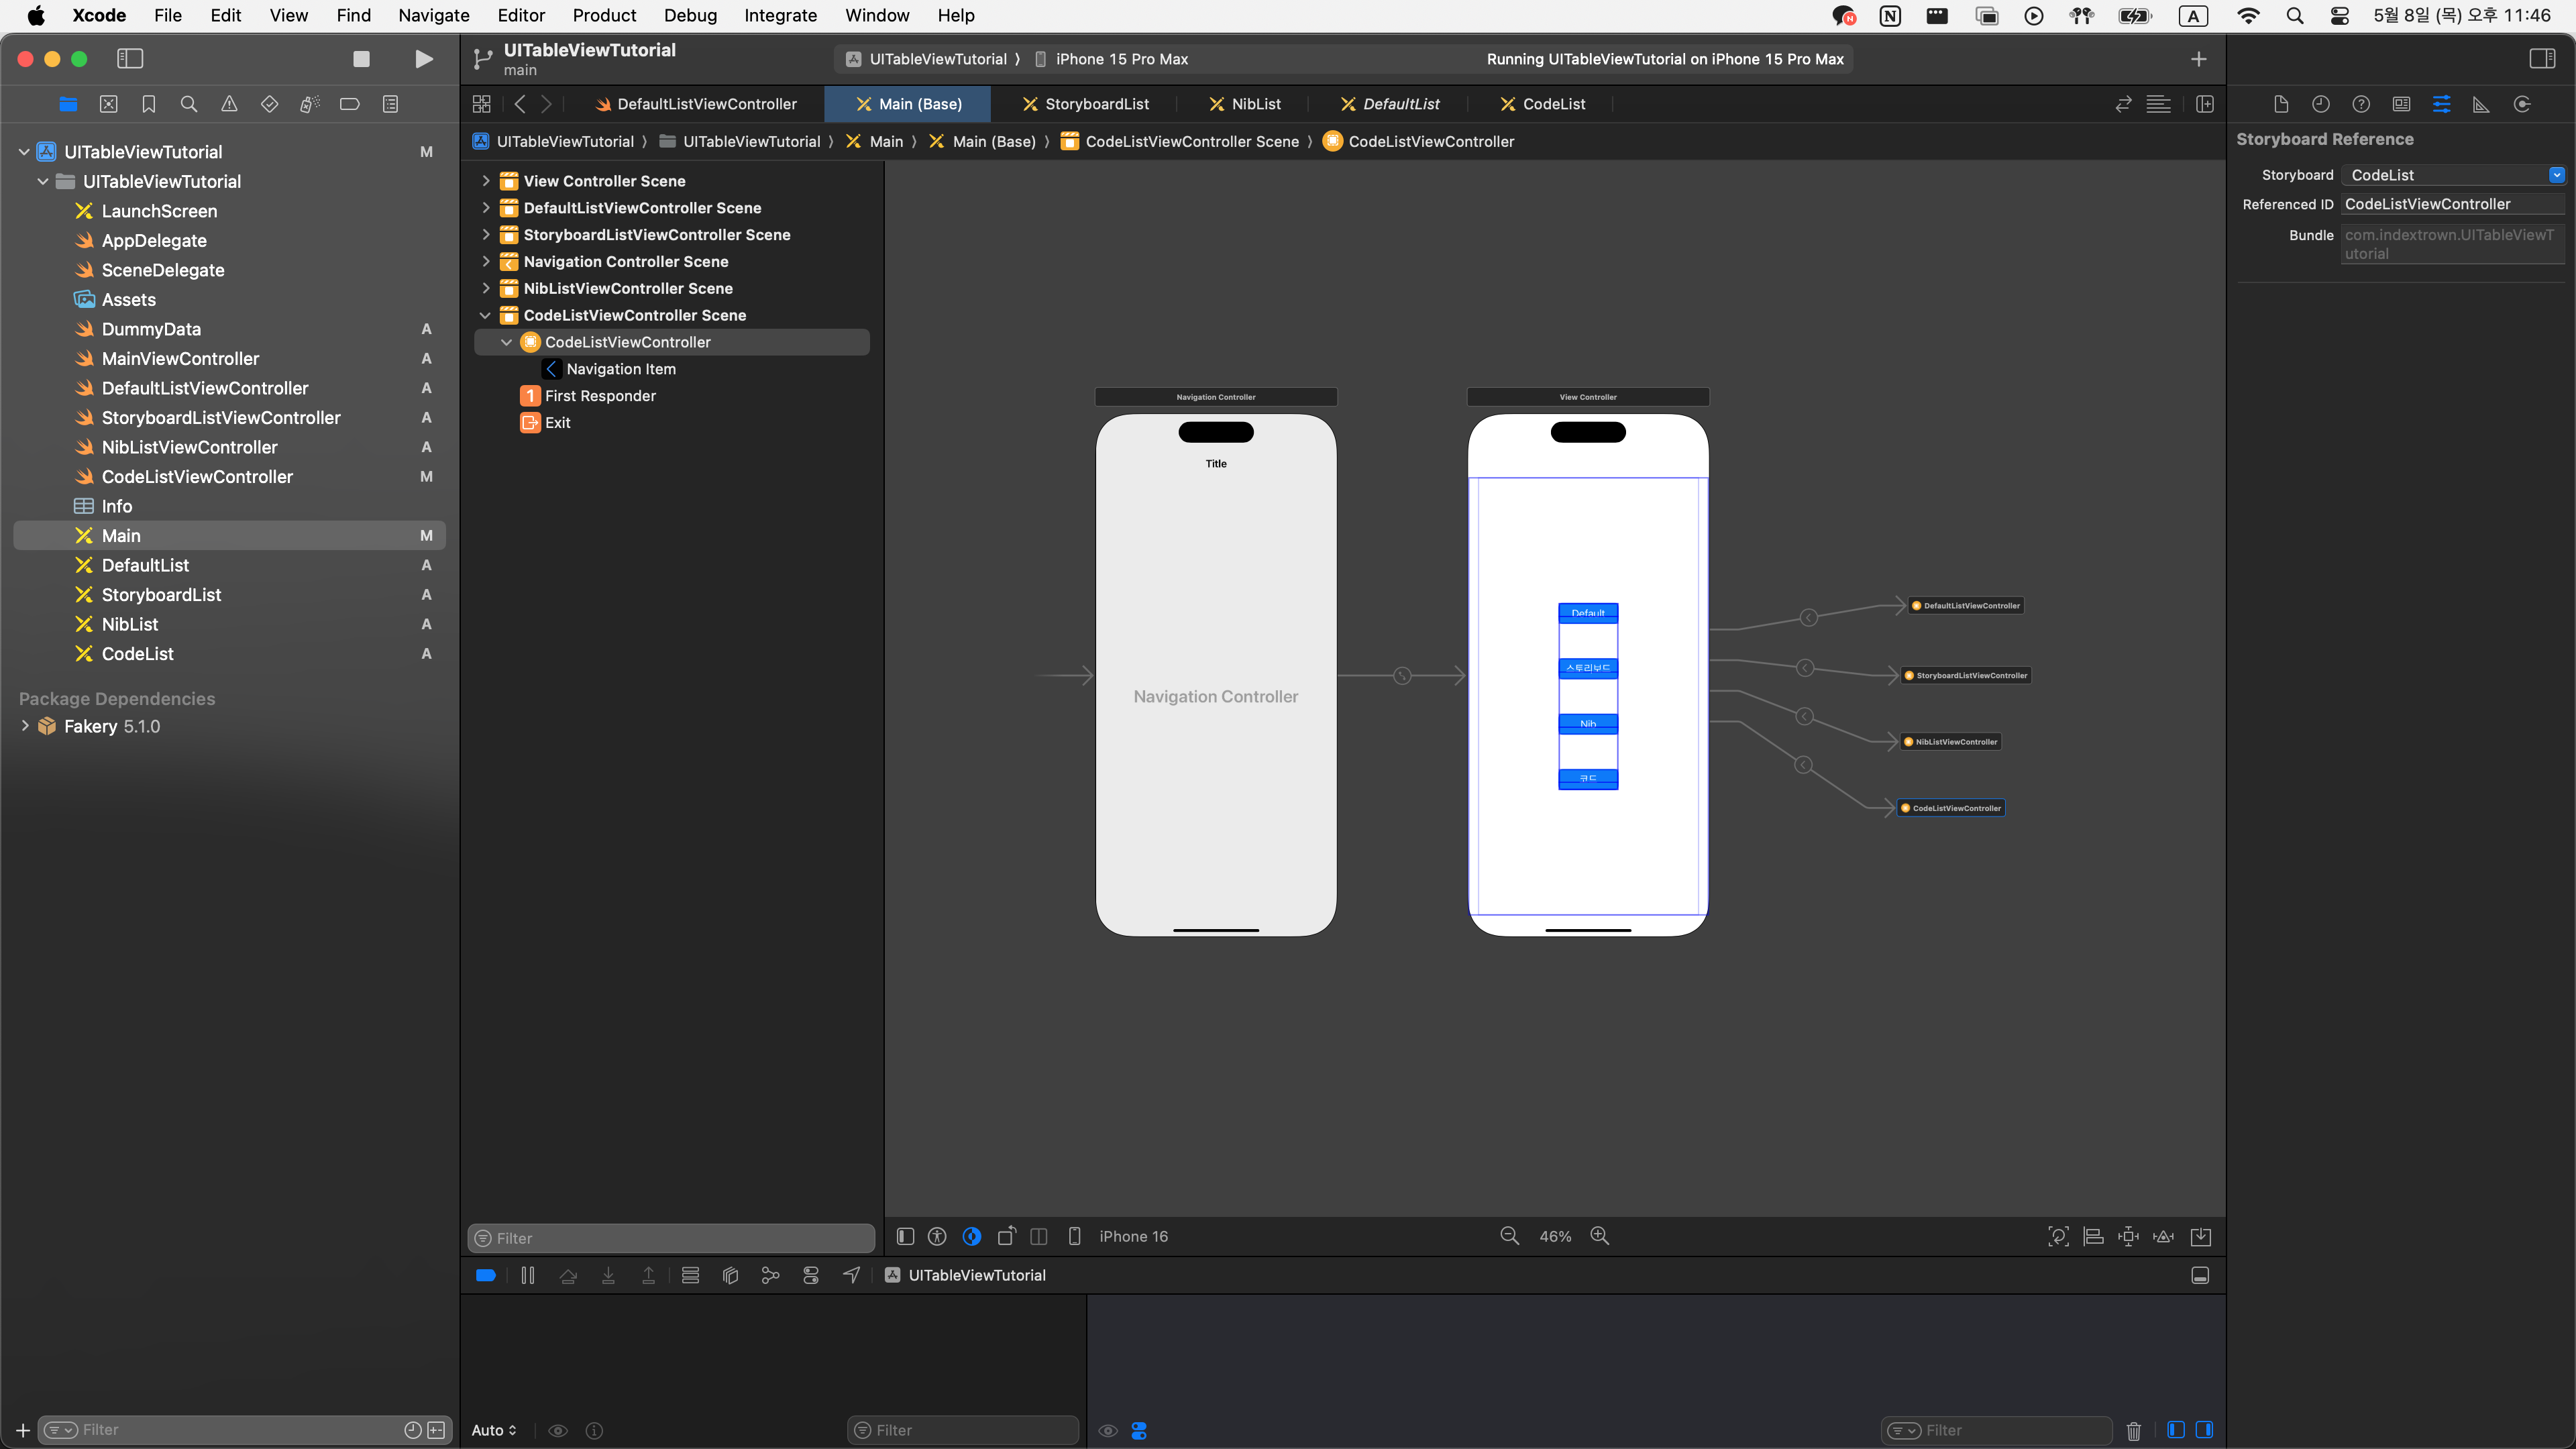
Task: Click the Update Frames button
Action: point(2059,1236)
